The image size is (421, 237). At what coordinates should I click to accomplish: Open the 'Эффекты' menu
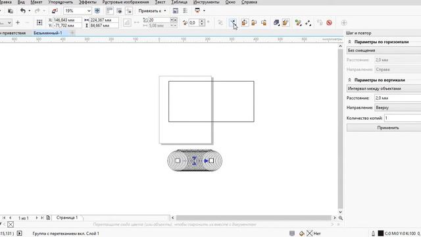tap(87, 2)
